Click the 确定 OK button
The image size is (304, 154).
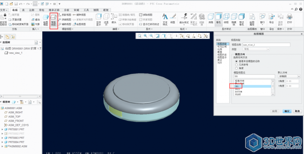(x=287, y=111)
